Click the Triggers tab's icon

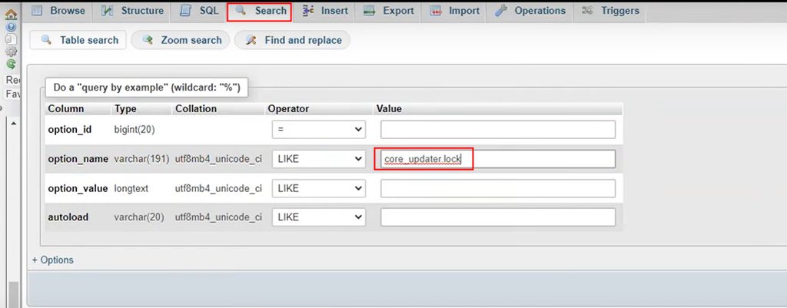588,11
